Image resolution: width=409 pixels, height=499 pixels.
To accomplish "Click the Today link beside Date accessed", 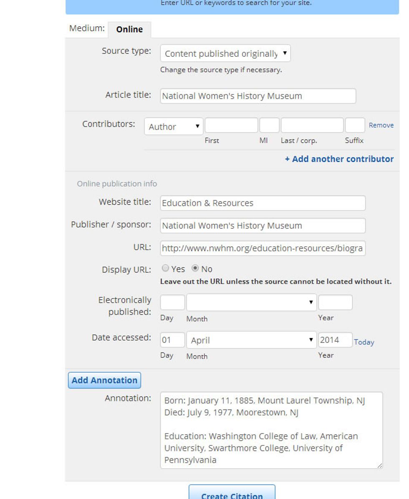I will click(x=364, y=342).
